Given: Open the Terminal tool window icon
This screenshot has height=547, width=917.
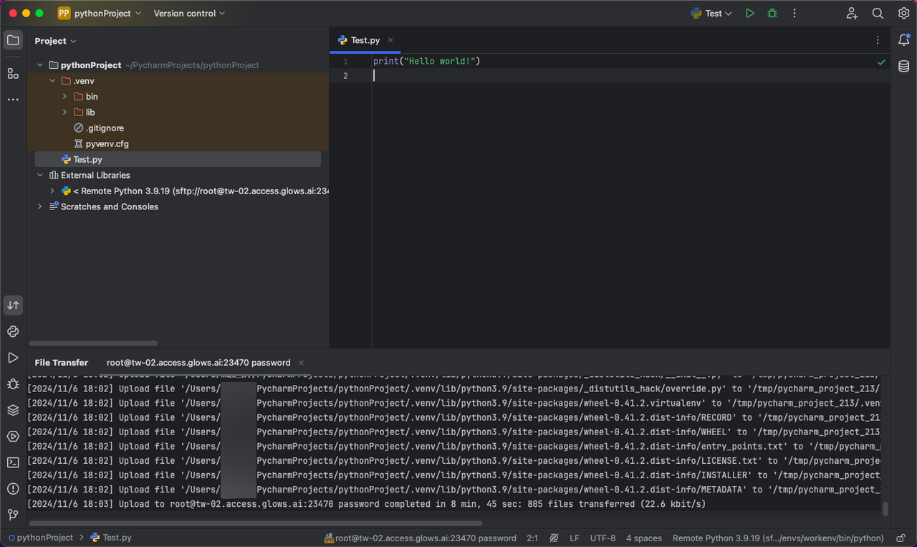Looking at the screenshot, I should tap(13, 462).
